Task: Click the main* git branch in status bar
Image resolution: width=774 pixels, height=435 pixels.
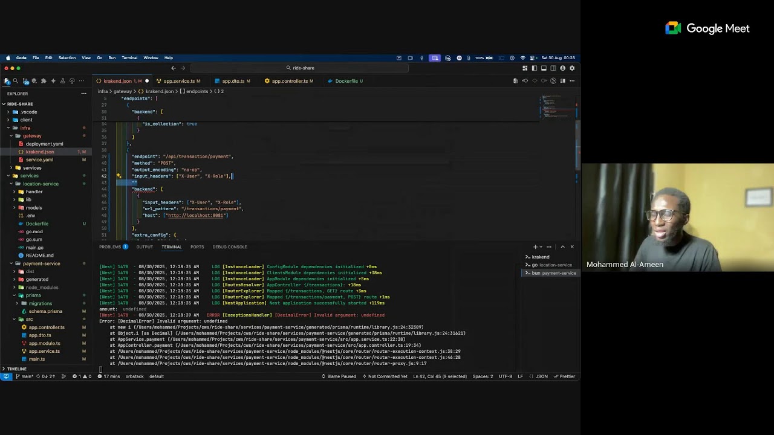Action: point(25,376)
